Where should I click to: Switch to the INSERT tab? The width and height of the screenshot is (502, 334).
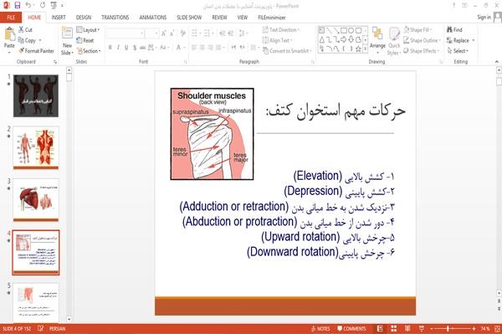(x=59, y=18)
